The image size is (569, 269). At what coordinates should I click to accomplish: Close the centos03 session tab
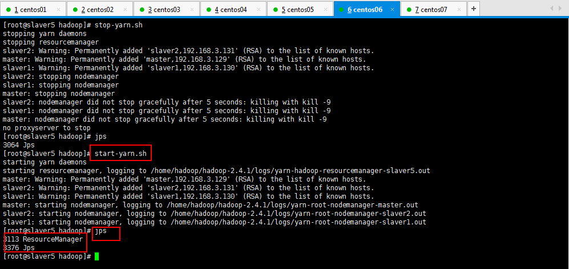(x=192, y=10)
